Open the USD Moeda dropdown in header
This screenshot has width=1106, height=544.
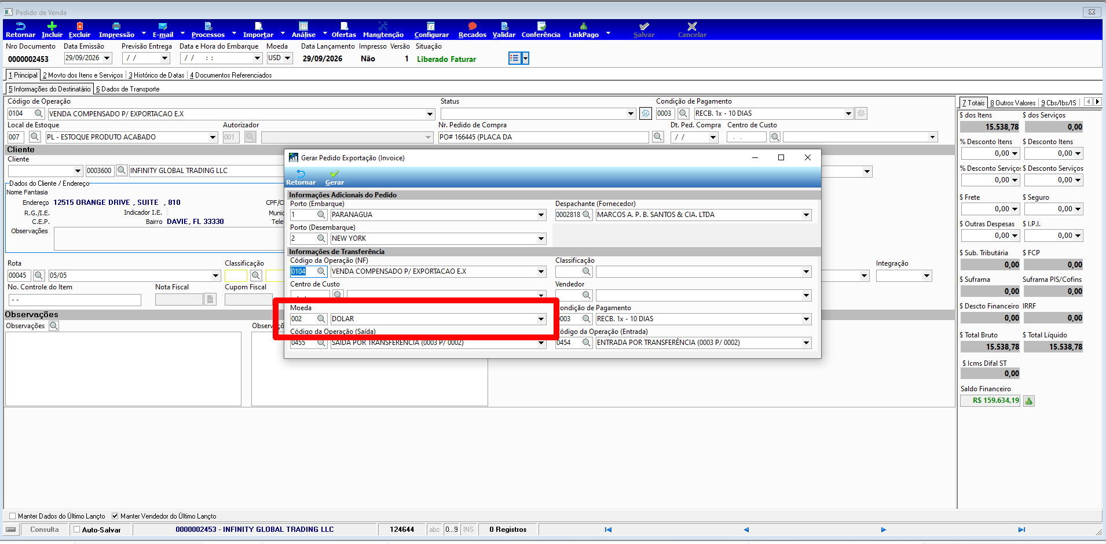click(287, 58)
